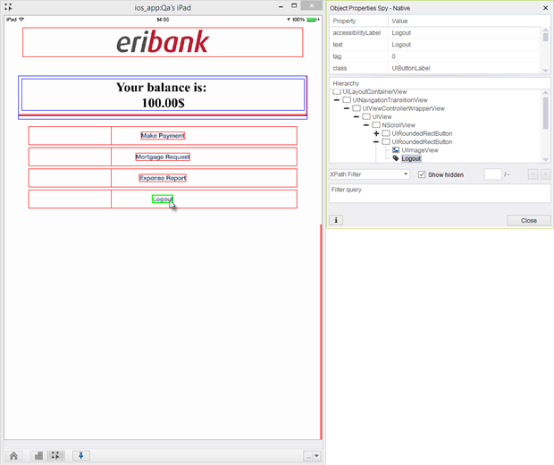Click the hierarchy panel vertical scrollbar
Image resolution: width=554 pixels, height=465 pixels.
pos(545,116)
